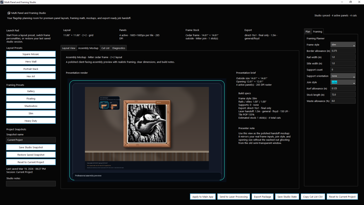
Task: Click the app icon in the title bar
Action: coord(2,2)
